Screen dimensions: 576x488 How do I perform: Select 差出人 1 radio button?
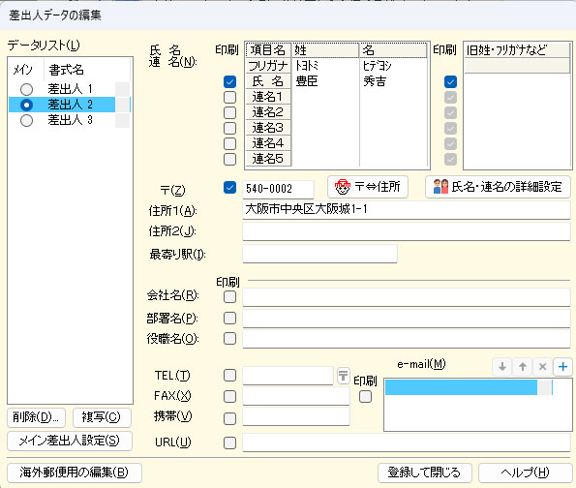26,89
